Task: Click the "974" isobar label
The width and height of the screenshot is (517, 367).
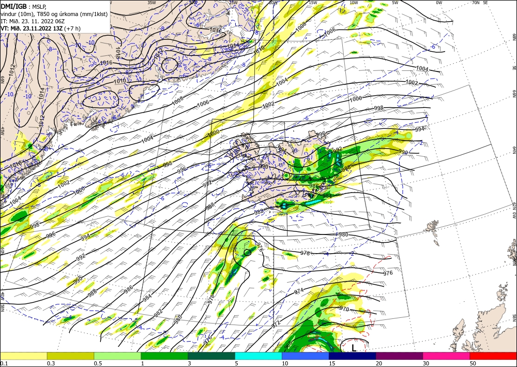Action: click(299, 291)
